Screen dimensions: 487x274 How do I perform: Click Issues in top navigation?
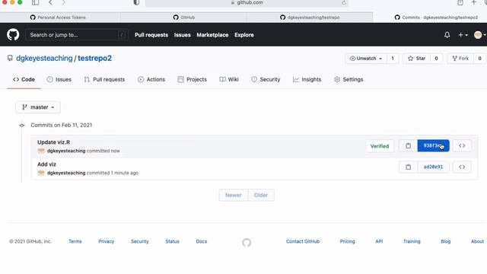click(x=183, y=35)
